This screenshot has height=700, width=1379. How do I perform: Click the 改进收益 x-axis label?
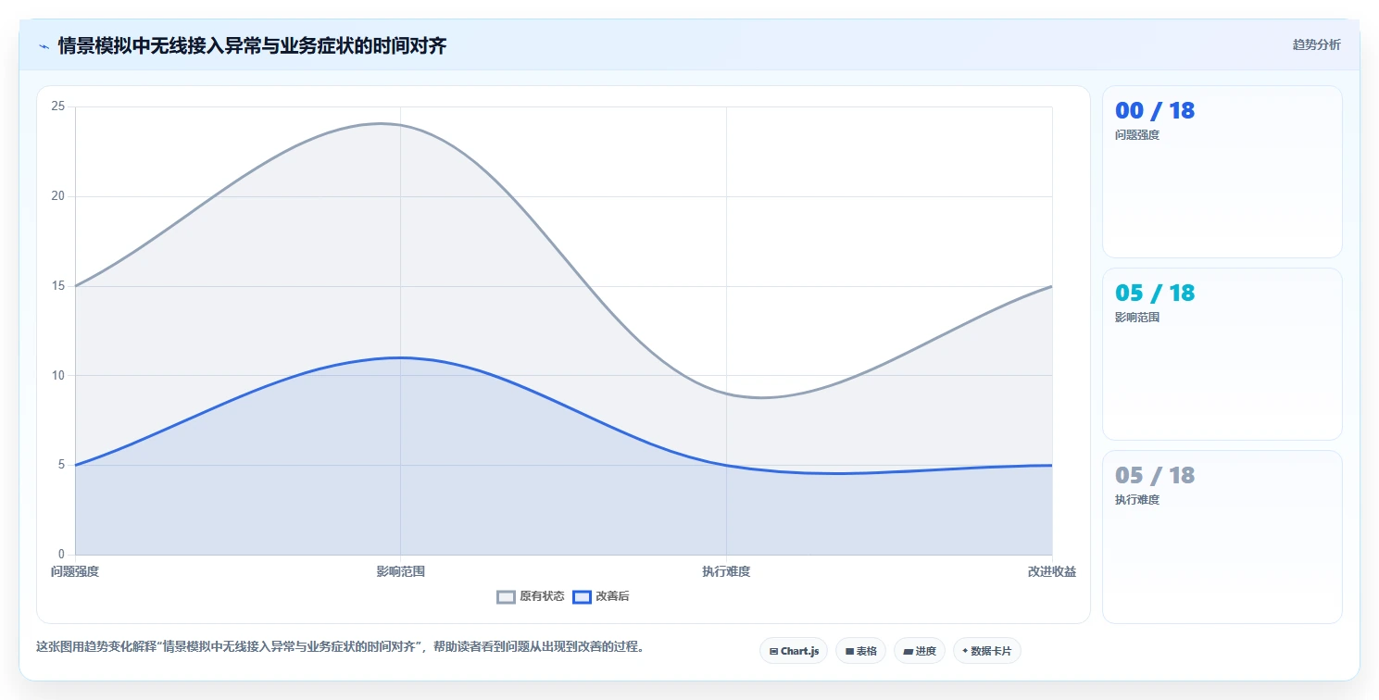point(1052,571)
